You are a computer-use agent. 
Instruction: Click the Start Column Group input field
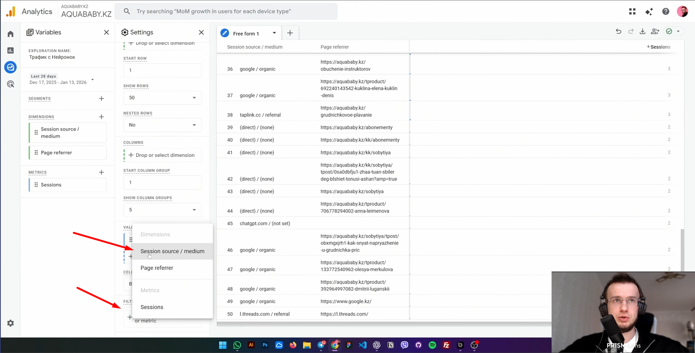click(163, 182)
